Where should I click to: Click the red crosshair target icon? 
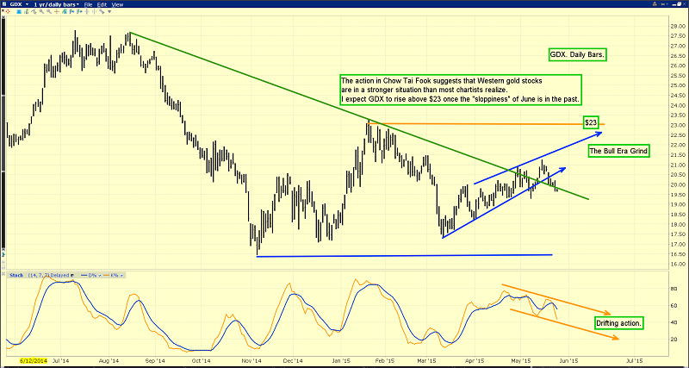point(8,11)
